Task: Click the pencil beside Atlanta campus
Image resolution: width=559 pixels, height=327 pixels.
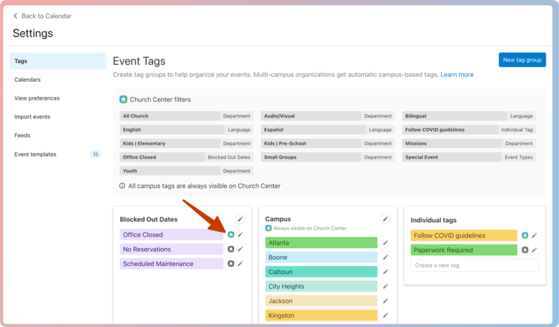Action: click(x=385, y=242)
